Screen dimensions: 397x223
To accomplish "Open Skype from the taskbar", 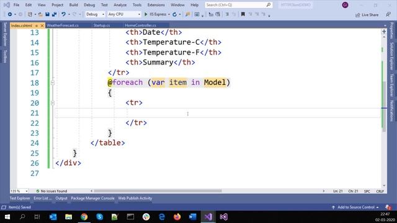I will pos(99,217).
